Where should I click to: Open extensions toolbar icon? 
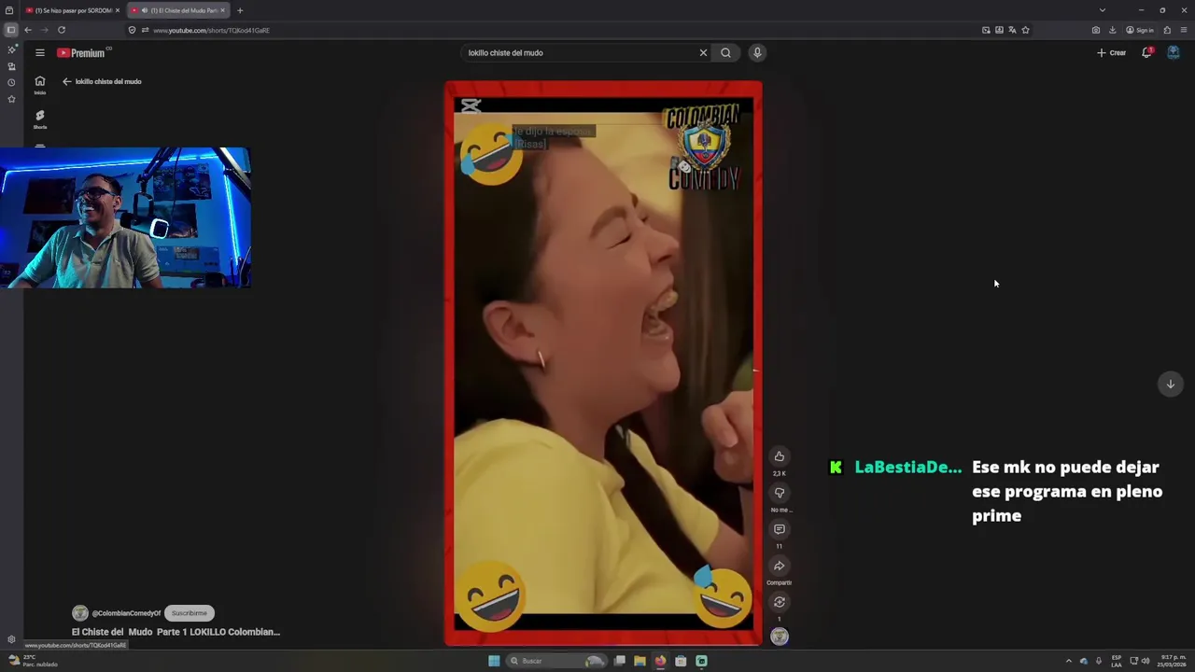tap(1167, 30)
